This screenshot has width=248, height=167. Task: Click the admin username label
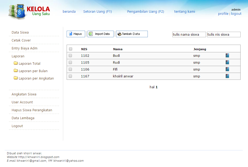tap(236, 10)
